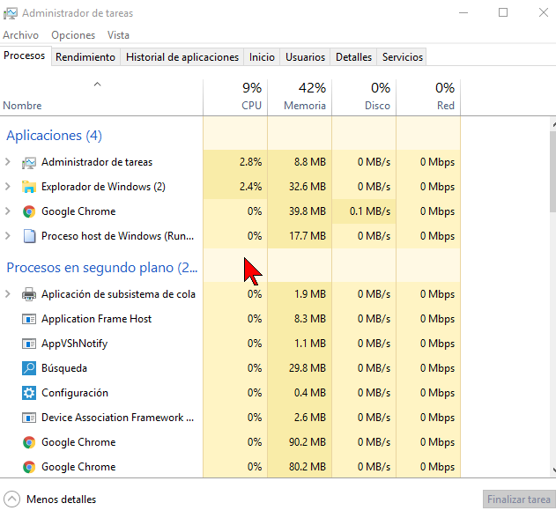Switch to the Inicio tab
The image size is (556, 518).
(262, 57)
